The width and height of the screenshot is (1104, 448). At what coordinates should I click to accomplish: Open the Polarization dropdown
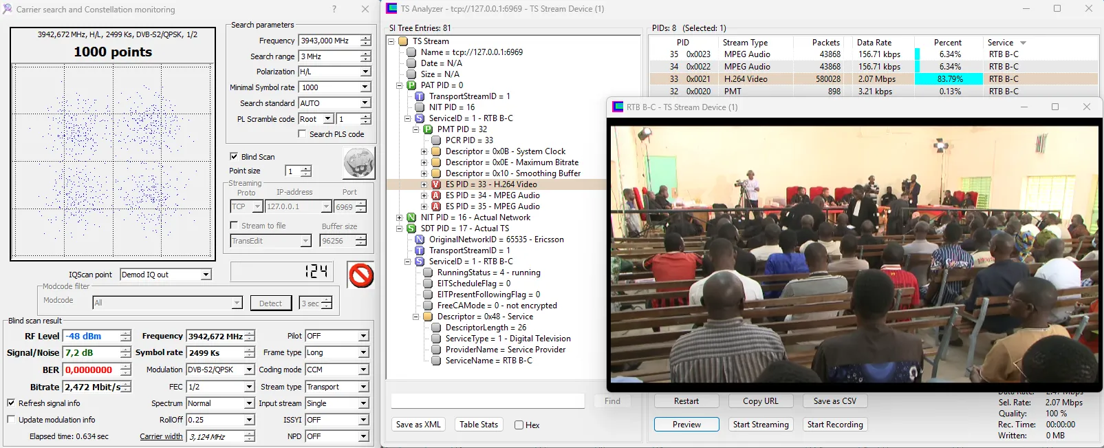(x=365, y=72)
